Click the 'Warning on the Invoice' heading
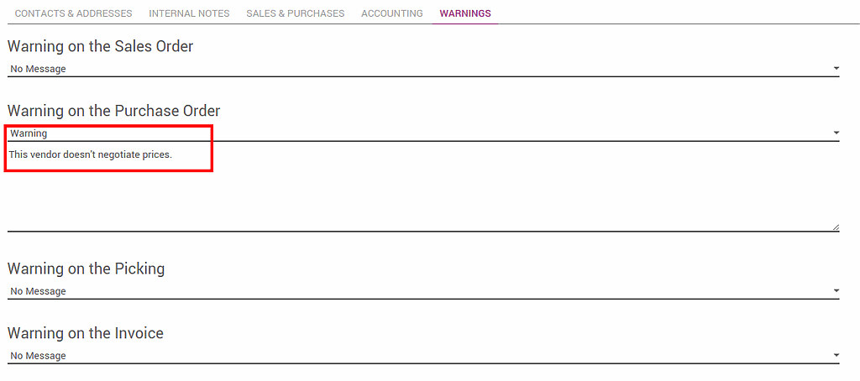Viewport: 860px width, 381px height. [85, 333]
